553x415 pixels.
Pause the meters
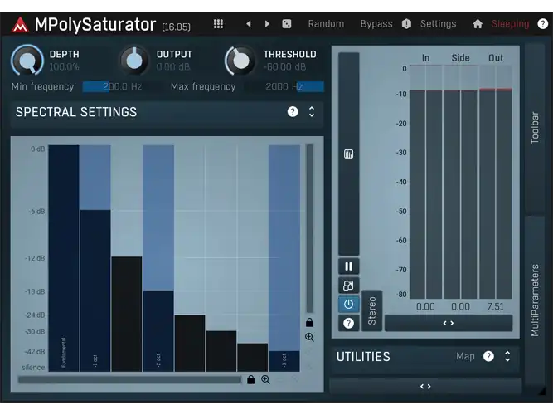(x=348, y=266)
